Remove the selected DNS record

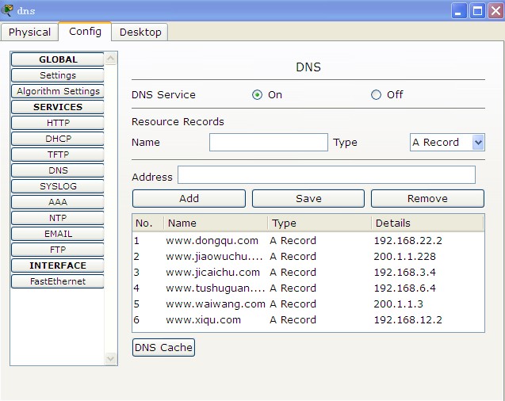click(427, 198)
